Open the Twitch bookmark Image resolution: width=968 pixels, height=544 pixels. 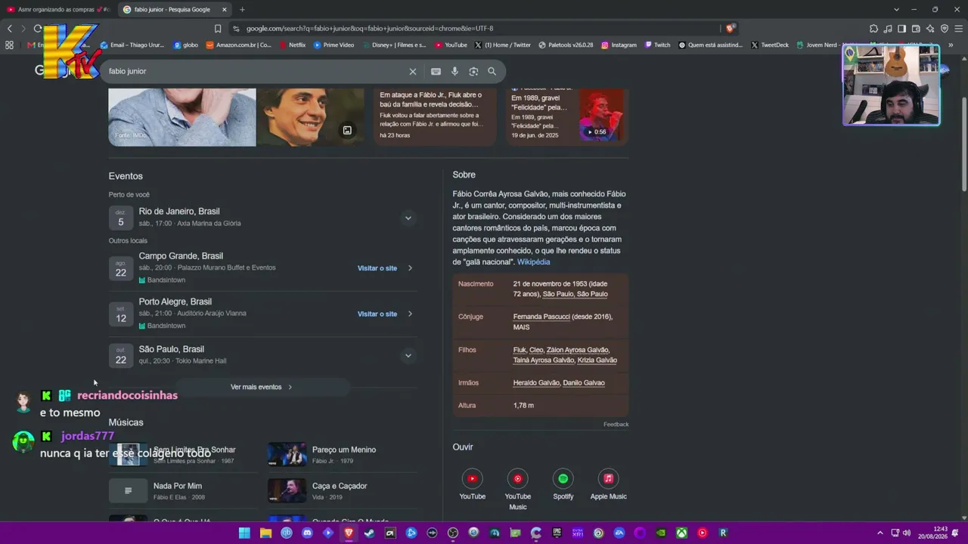point(657,45)
